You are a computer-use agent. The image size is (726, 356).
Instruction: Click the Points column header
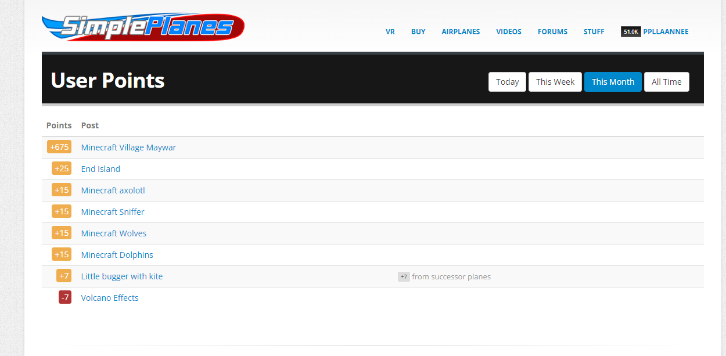tap(59, 125)
